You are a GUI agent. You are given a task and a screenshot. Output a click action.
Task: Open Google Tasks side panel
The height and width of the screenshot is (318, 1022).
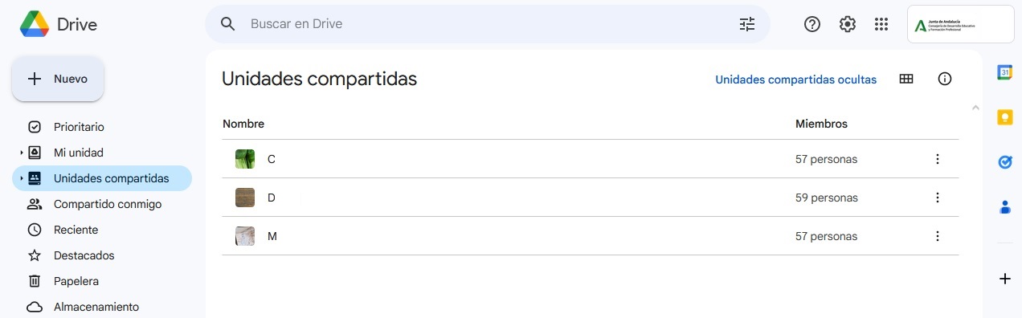pyautogui.click(x=1004, y=162)
